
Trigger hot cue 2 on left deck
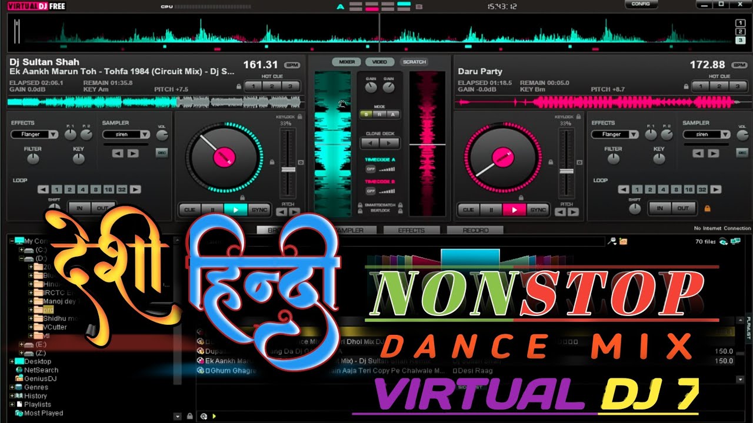[272, 86]
